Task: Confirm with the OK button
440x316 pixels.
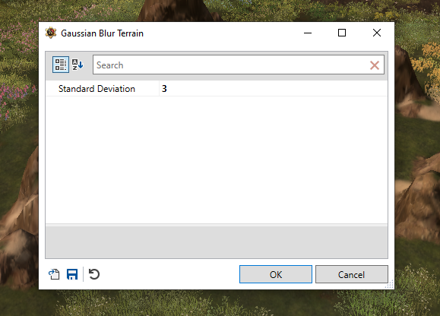Action: 276,274
